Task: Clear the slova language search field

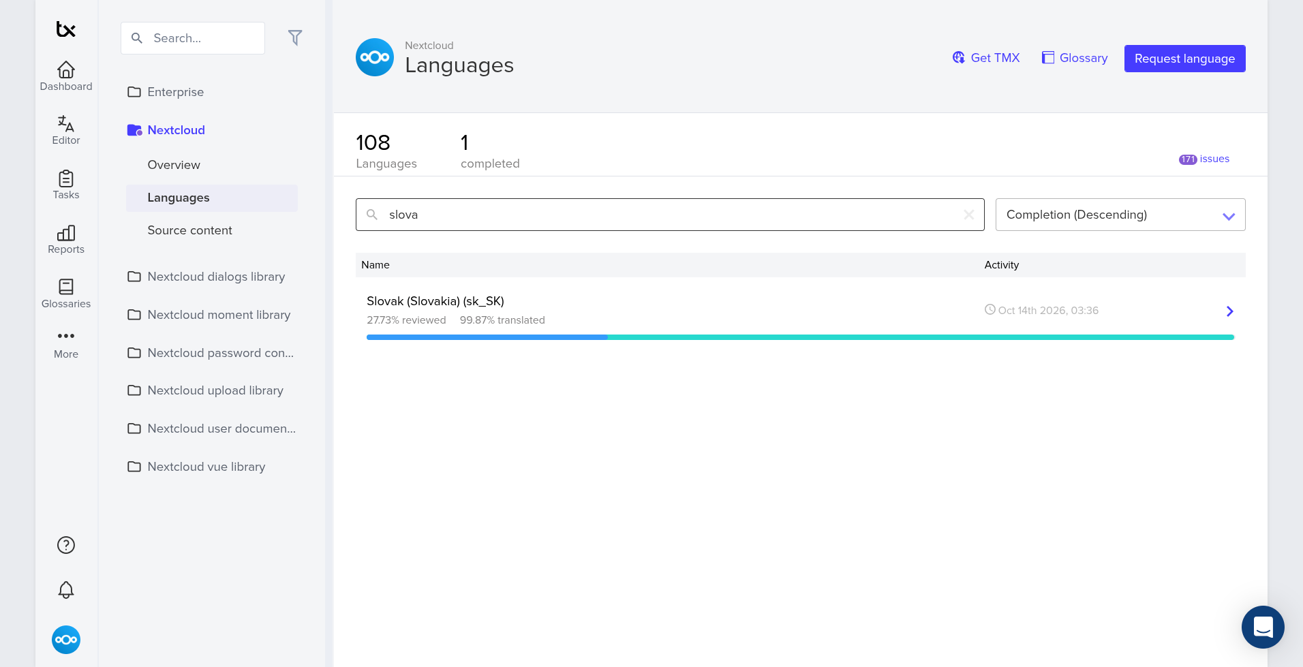Action: [969, 215]
